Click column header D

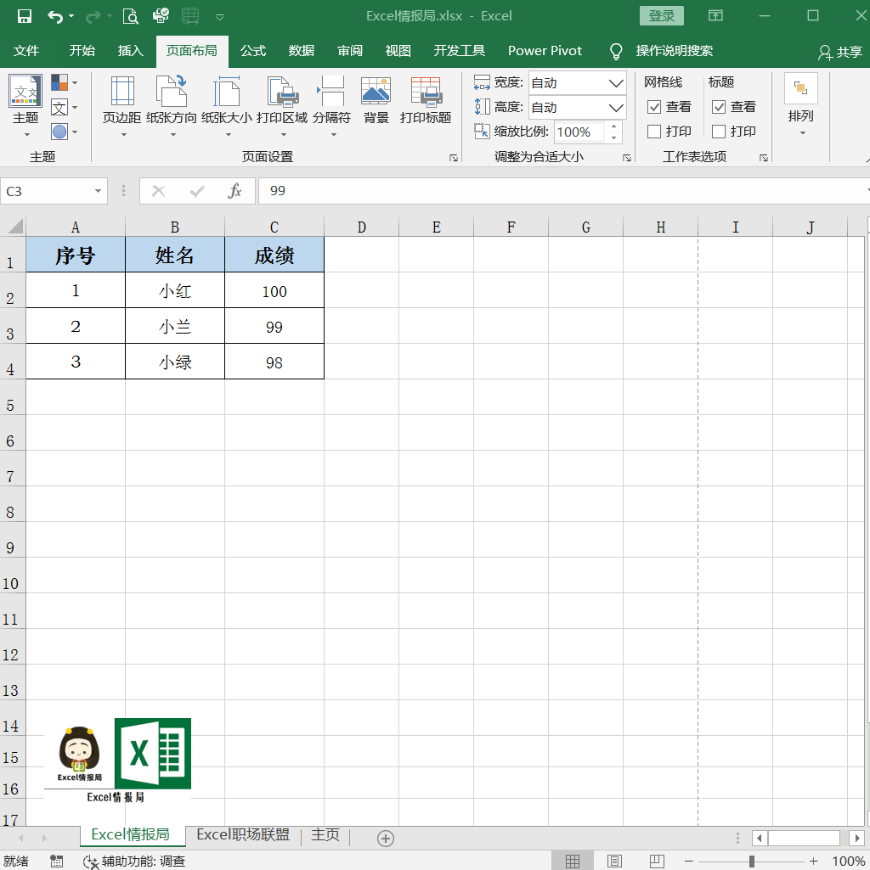pyautogui.click(x=362, y=227)
